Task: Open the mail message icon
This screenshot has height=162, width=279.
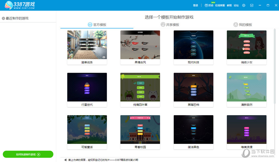Action: point(252,5)
